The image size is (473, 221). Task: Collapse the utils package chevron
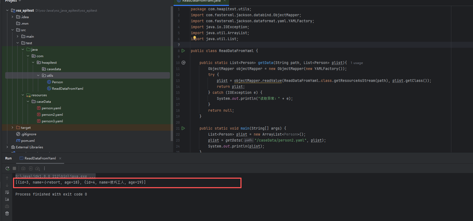38,76
